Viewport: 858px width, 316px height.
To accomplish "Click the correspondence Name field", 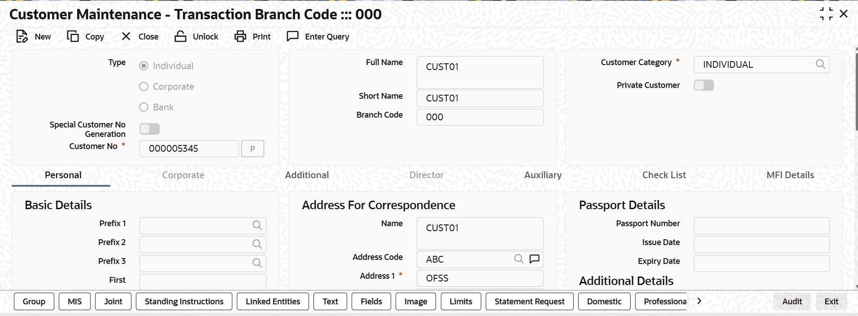I will pyautogui.click(x=480, y=234).
